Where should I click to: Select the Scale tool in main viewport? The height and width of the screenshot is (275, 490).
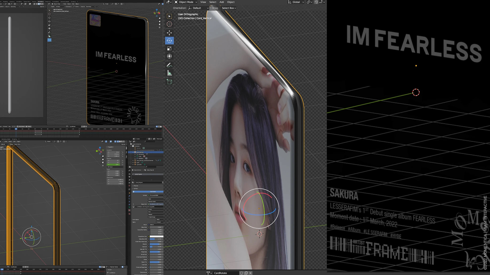[169, 48]
